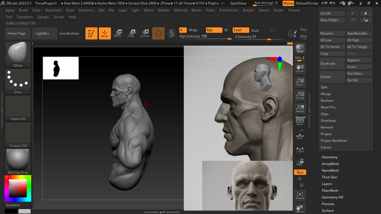Viewport: 381px width, 214px height.
Task: Open the Dots stroke picker
Action: 18,81
